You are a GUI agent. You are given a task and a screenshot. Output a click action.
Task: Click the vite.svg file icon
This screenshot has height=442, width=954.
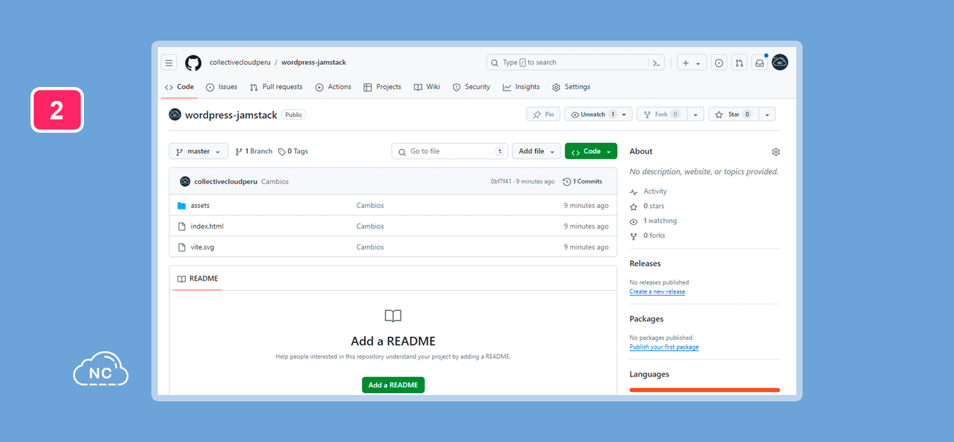[x=182, y=247]
